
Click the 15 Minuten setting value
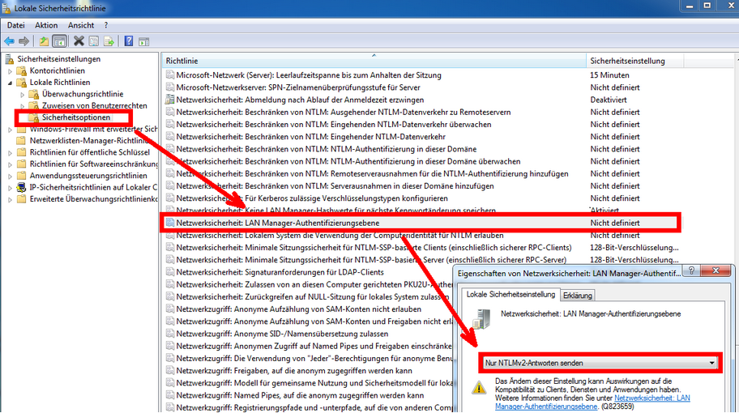tap(609, 75)
